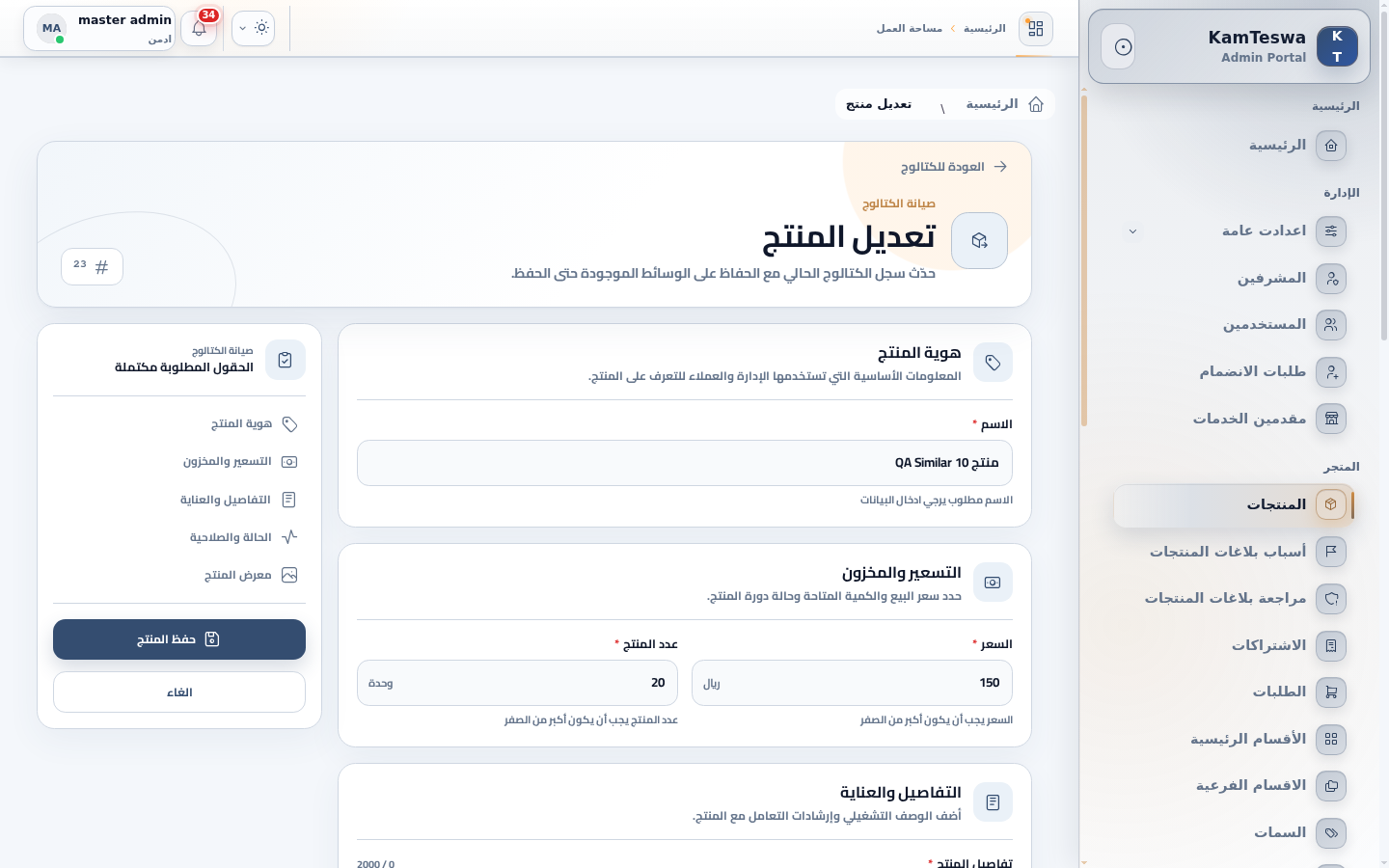Screen dimensions: 1389x868
Task: Open مقدمين الخدمات sidebar item
Action: (1234, 419)
